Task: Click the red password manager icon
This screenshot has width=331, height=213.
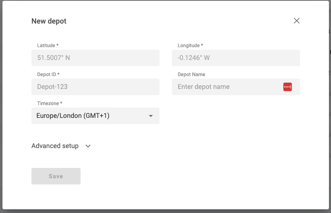Action: pos(288,87)
